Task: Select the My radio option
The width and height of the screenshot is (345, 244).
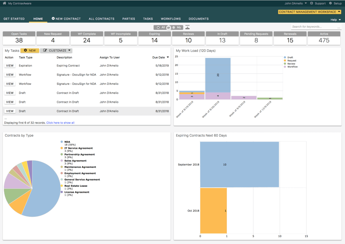Action: point(174,27)
